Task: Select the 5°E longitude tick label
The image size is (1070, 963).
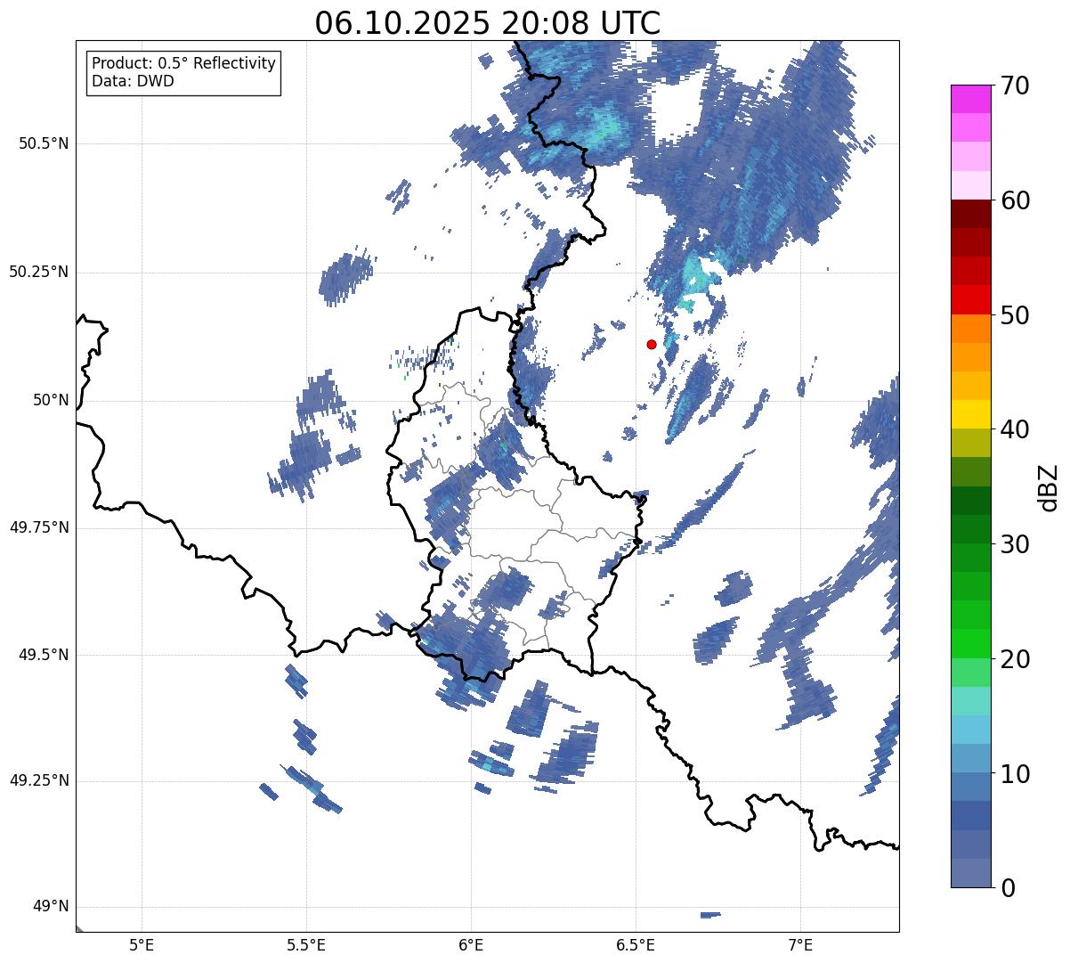Action: pyautogui.click(x=142, y=944)
